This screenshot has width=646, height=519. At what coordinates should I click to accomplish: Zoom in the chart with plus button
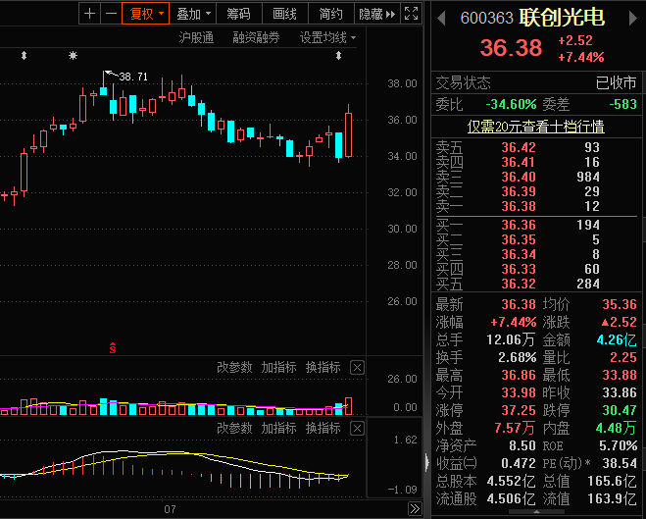click(89, 14)
